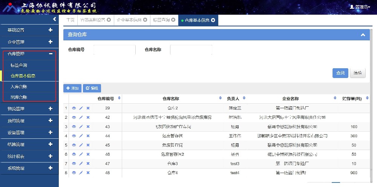
Task: Close the 容器类别设置 tab
Action: pyautogui.click(x=109, y=20)
